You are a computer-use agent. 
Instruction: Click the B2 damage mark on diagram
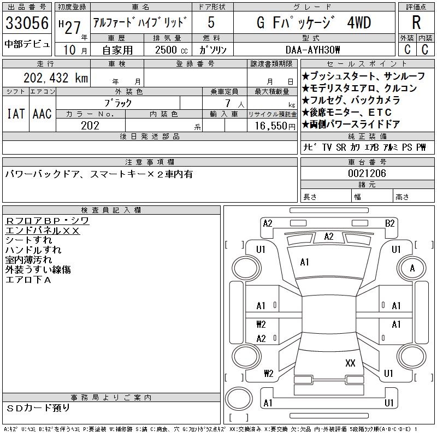click(x=389, y=223)
